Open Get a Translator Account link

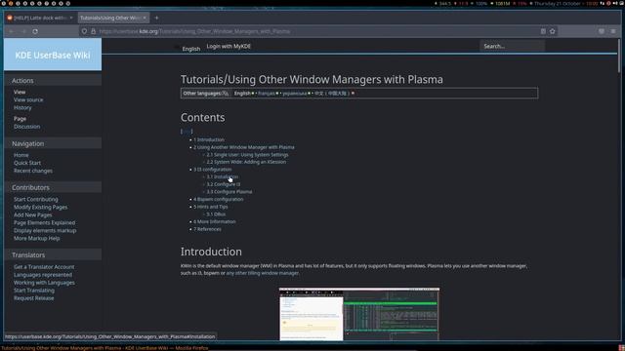(x=44, y=267)
